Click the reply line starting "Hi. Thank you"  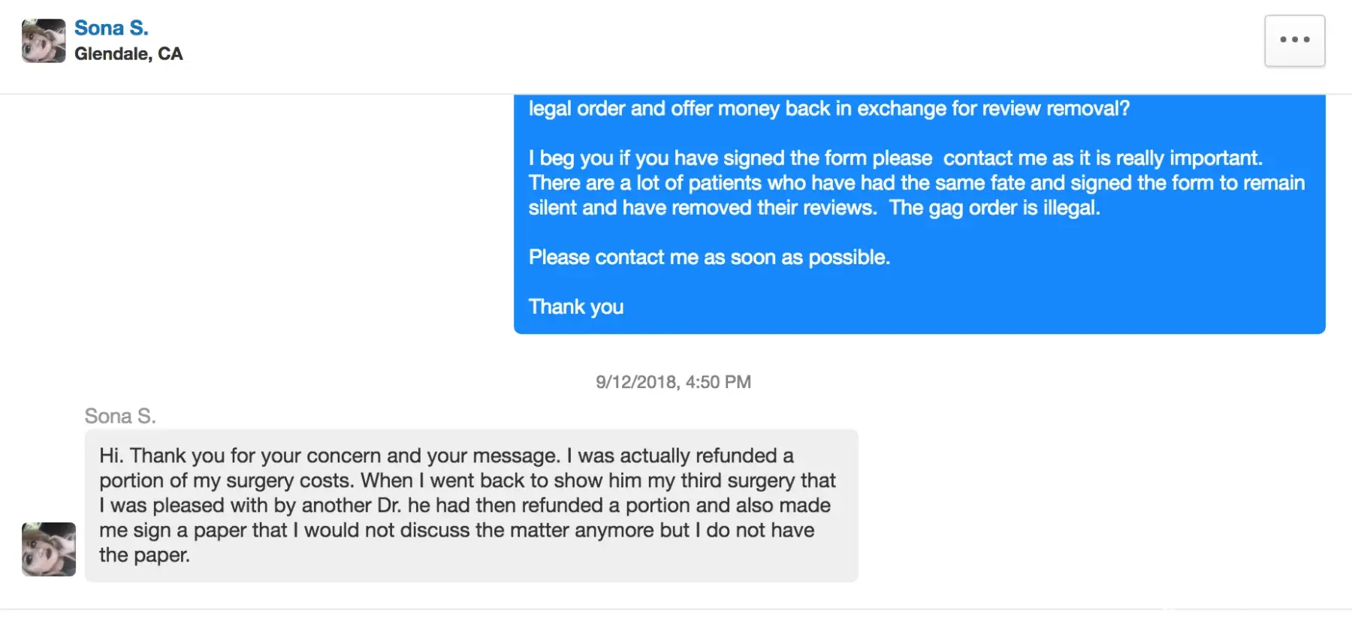(x=446, y=456)
